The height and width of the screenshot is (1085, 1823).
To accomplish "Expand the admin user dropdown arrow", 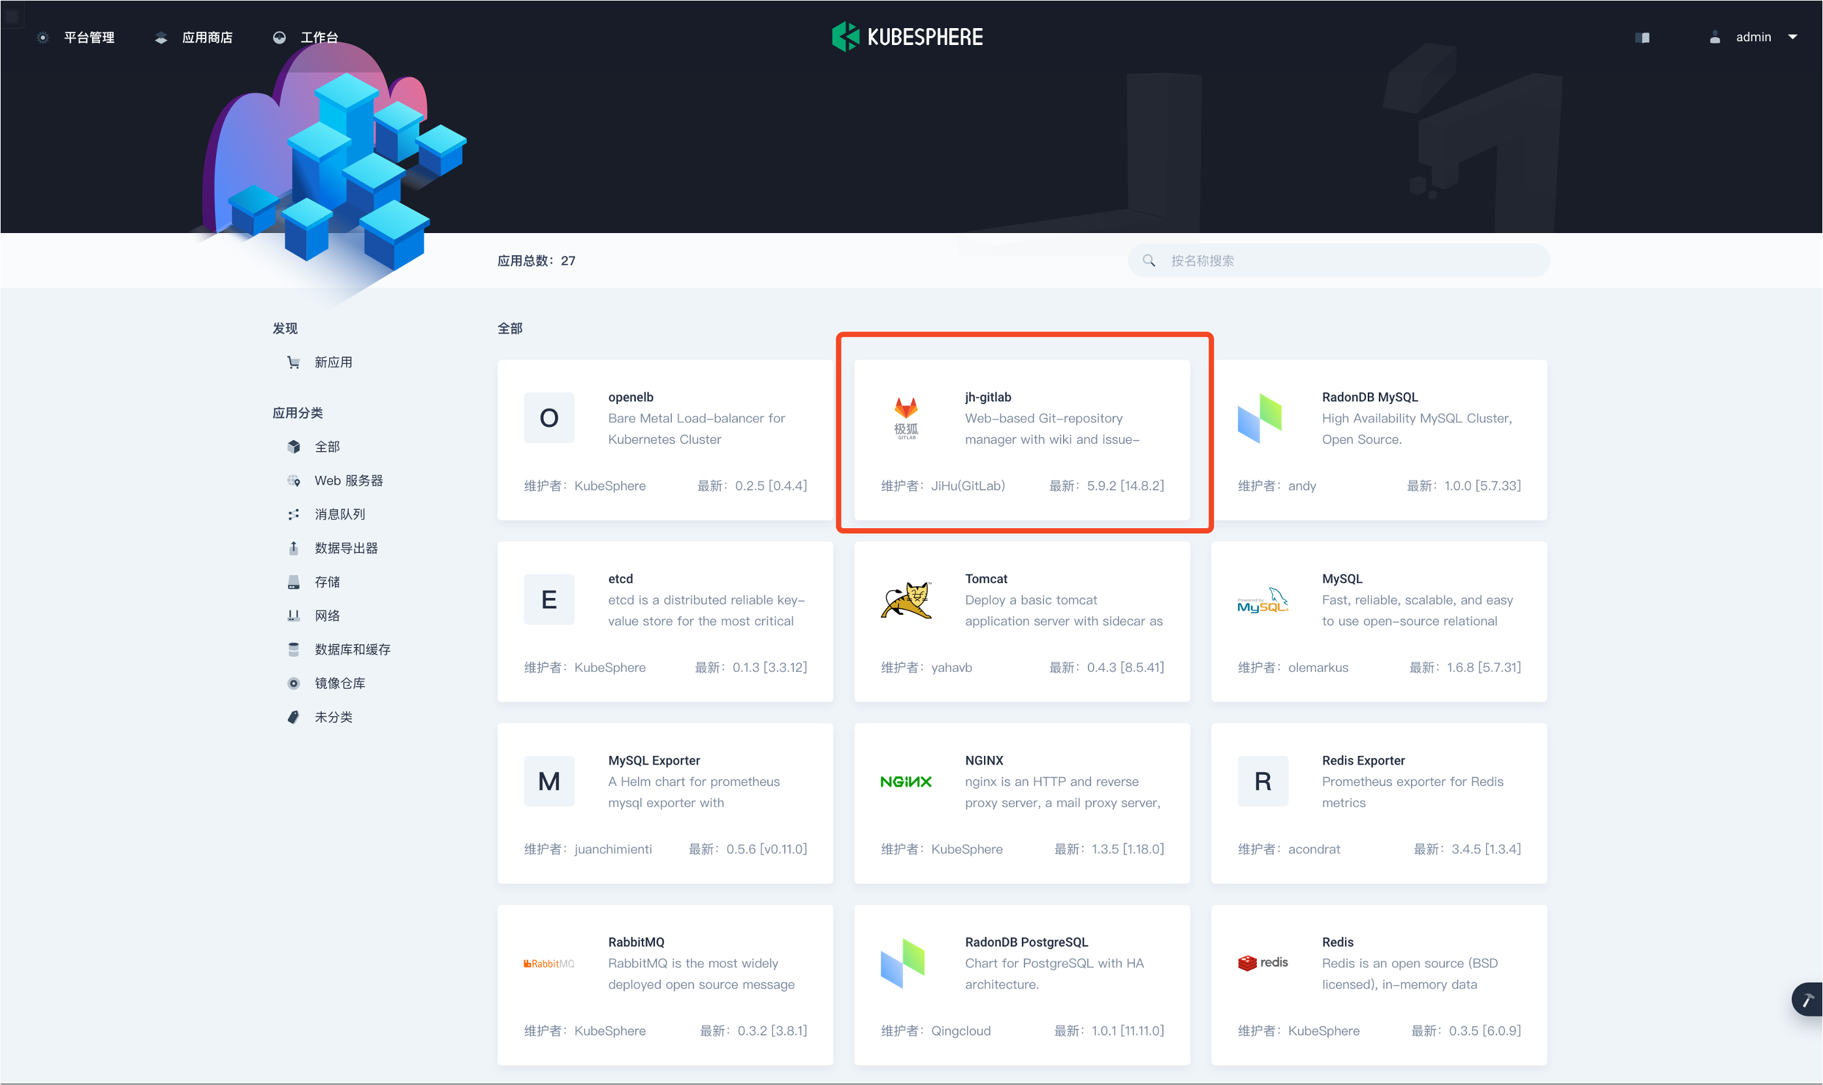I will [1792, 37].
